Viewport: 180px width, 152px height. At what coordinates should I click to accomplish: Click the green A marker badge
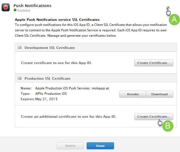(x=174, y=19)
